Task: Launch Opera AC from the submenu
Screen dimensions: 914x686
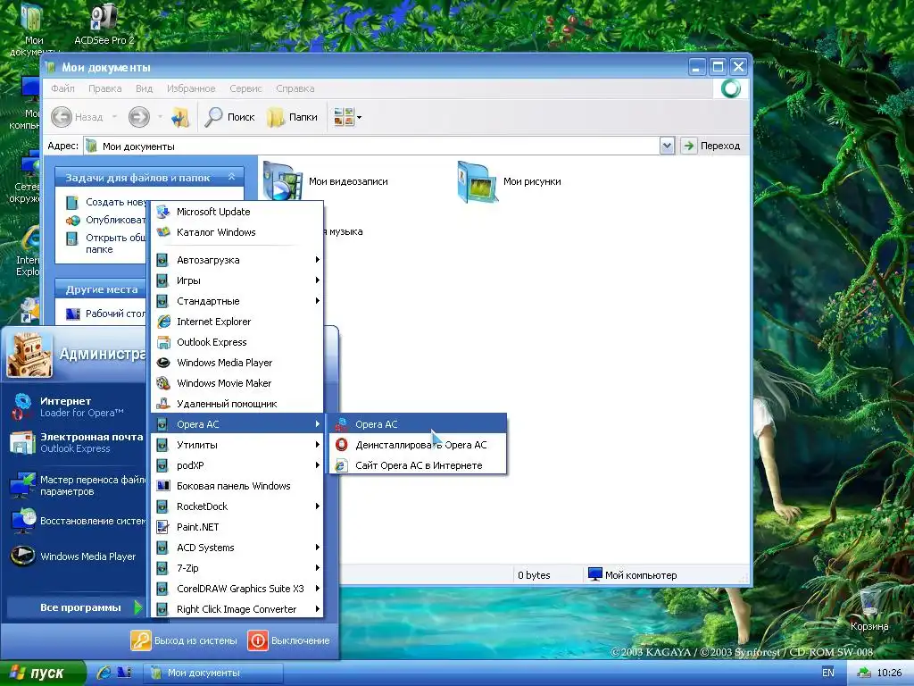Action: coord(418,424)
